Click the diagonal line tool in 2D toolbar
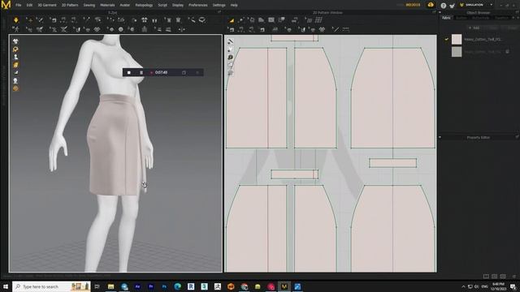This screenshot has width=520, height=292. pyautogui.click(x=336, y=29)
